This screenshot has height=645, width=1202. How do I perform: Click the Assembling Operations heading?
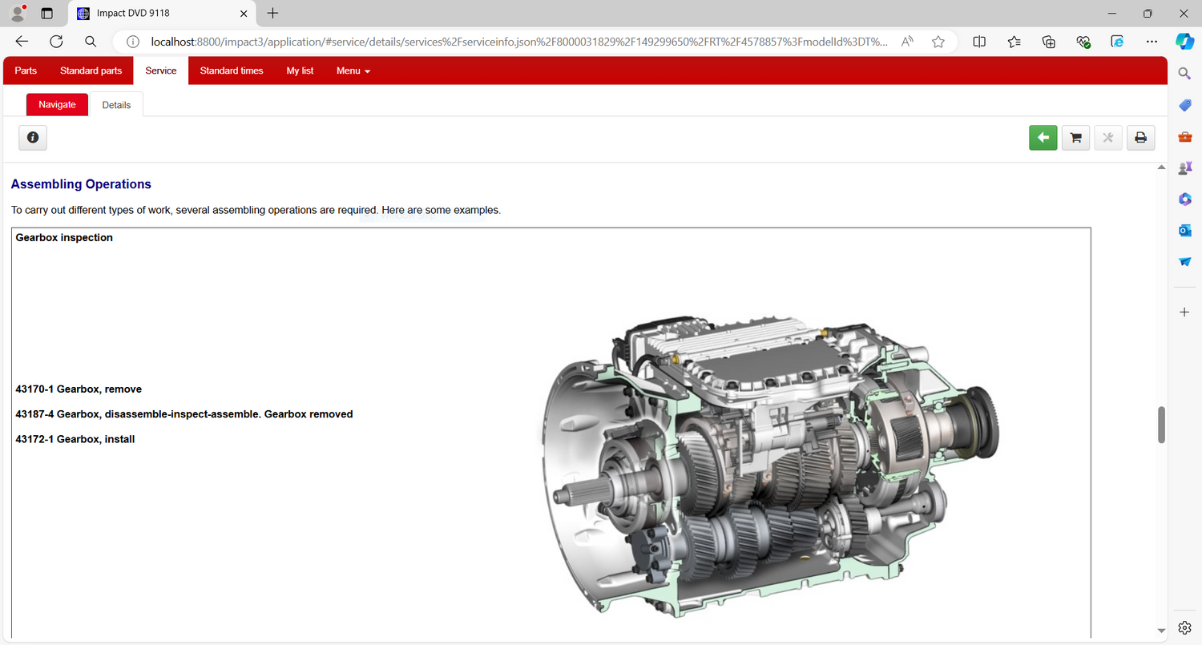point(81,184)
